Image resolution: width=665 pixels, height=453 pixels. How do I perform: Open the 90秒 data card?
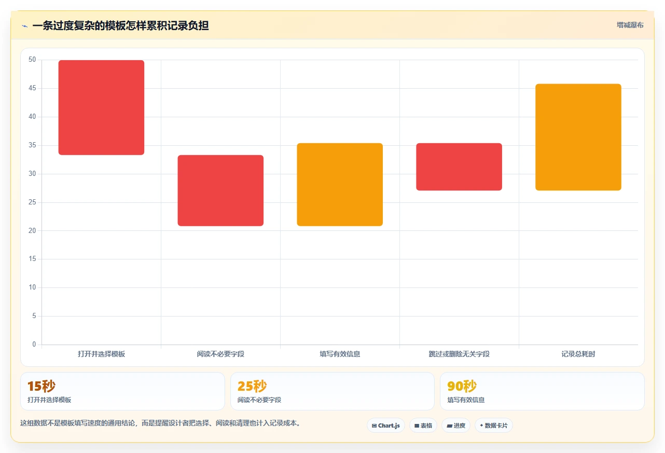click(542, 391)
